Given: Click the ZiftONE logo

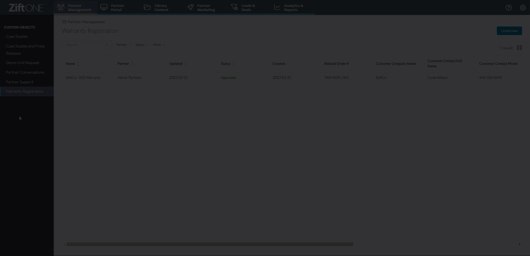Looking at the screenshot, I should tap(26, 7).
